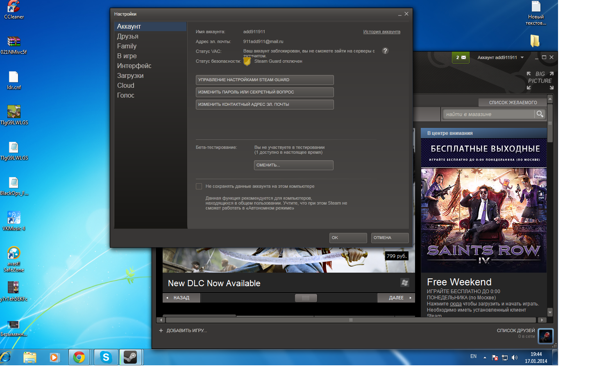Click the store search magnifier icon
Viewport: 590px width, 369px height.
[540, 114]
